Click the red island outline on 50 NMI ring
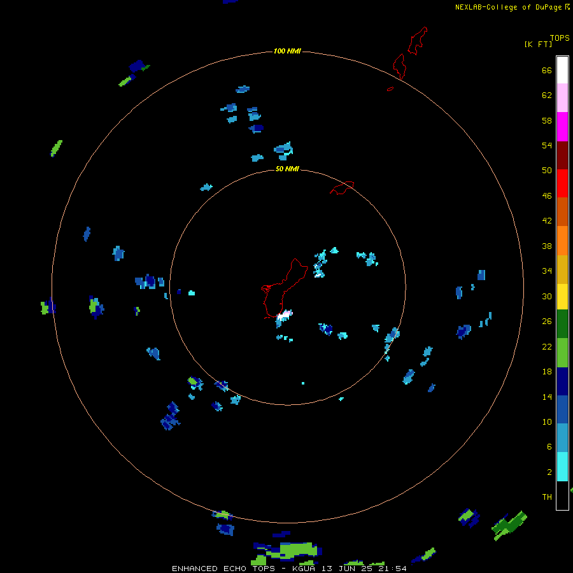This screenshot has width=573, height=573. coord(342,188)
